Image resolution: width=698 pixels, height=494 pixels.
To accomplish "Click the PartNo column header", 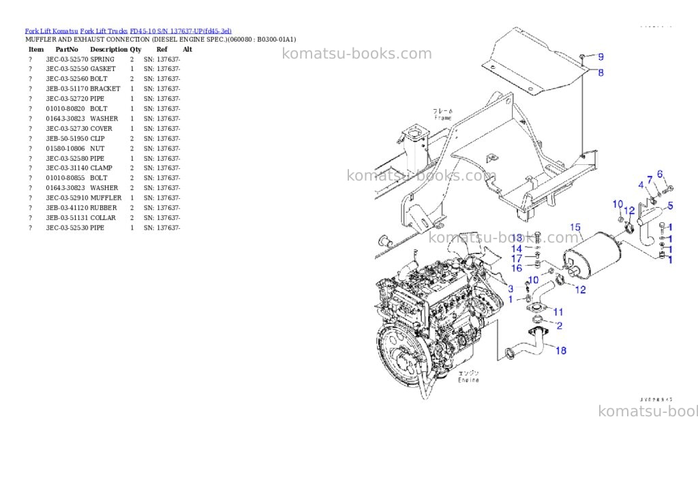I will (67, 49).
